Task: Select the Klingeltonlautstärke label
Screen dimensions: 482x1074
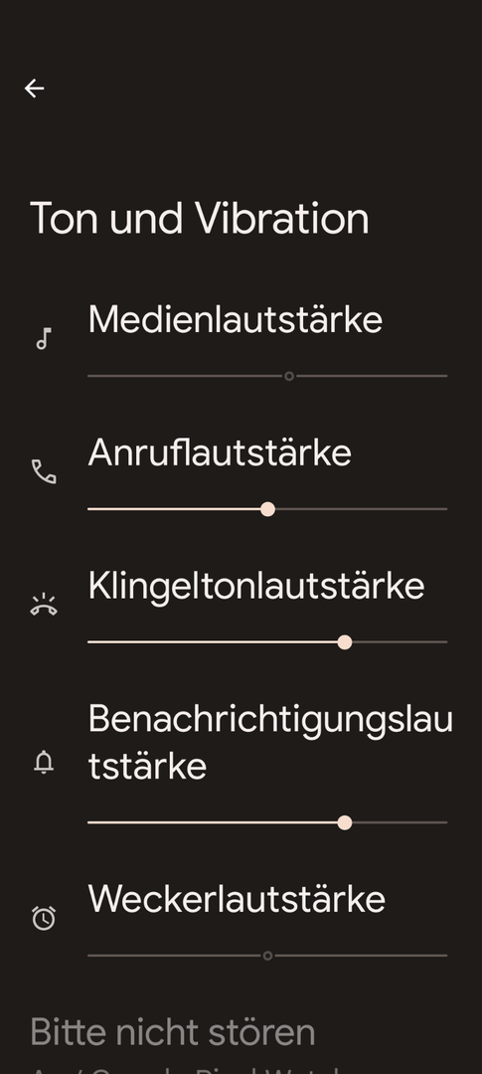Action: [256, 587]
